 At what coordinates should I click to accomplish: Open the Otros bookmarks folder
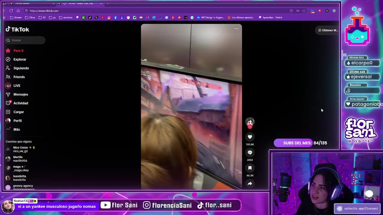(x=30, y=17)
